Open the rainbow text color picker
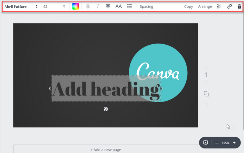This screenshot has height=153, width=244. (75, 6)
